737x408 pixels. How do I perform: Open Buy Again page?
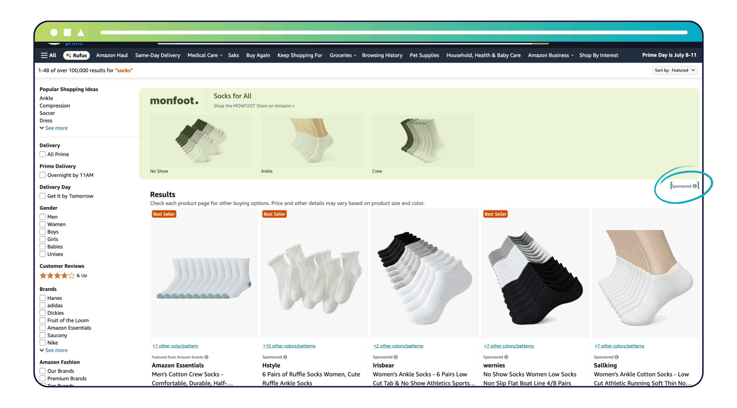coord(258,55)
